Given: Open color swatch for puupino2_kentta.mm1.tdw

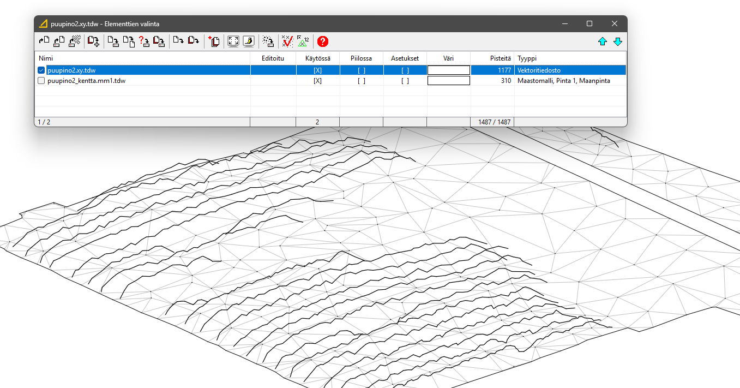Looking at the screenshot, I should (448, 81).
